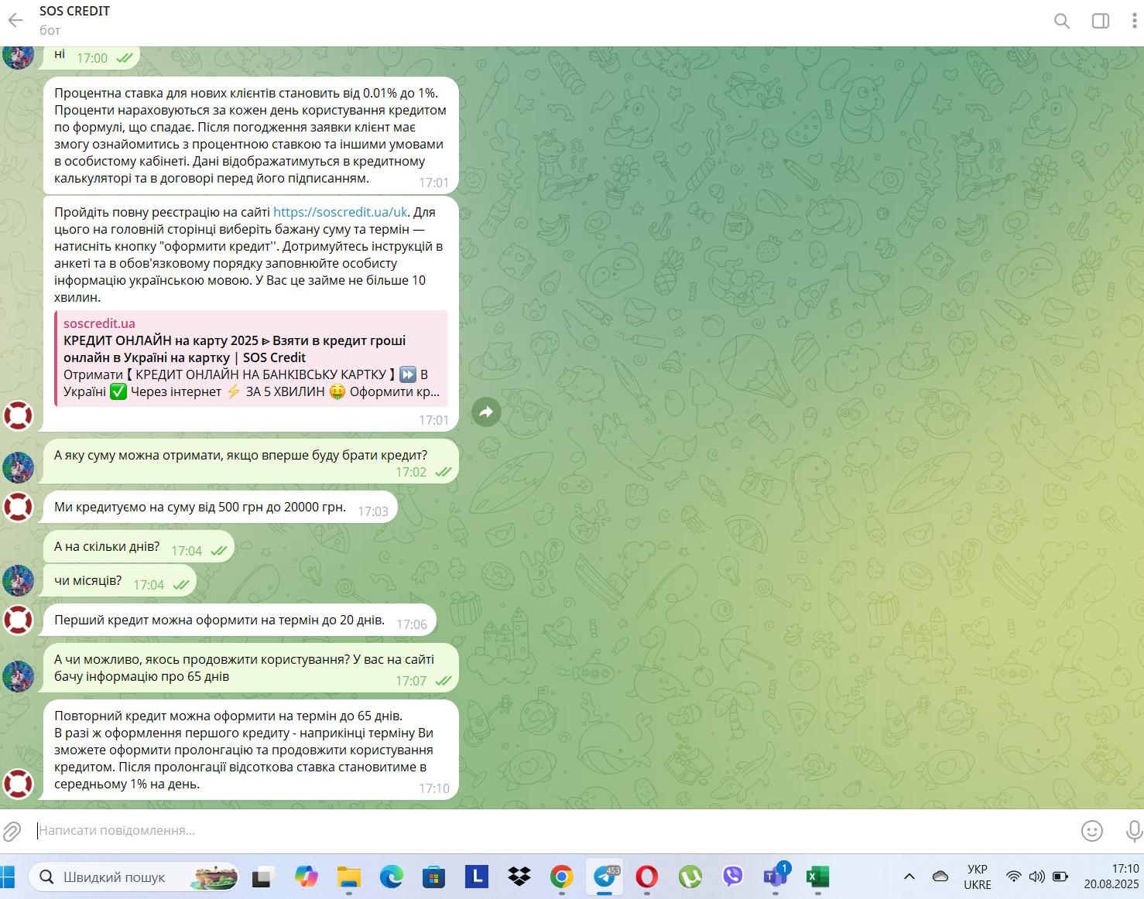1144x899 pixels.
Task: Open Google Chrome from taskbar
Action: pos(562,877)
